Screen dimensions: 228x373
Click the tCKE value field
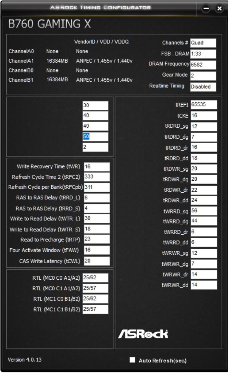[x=204, y=116]
